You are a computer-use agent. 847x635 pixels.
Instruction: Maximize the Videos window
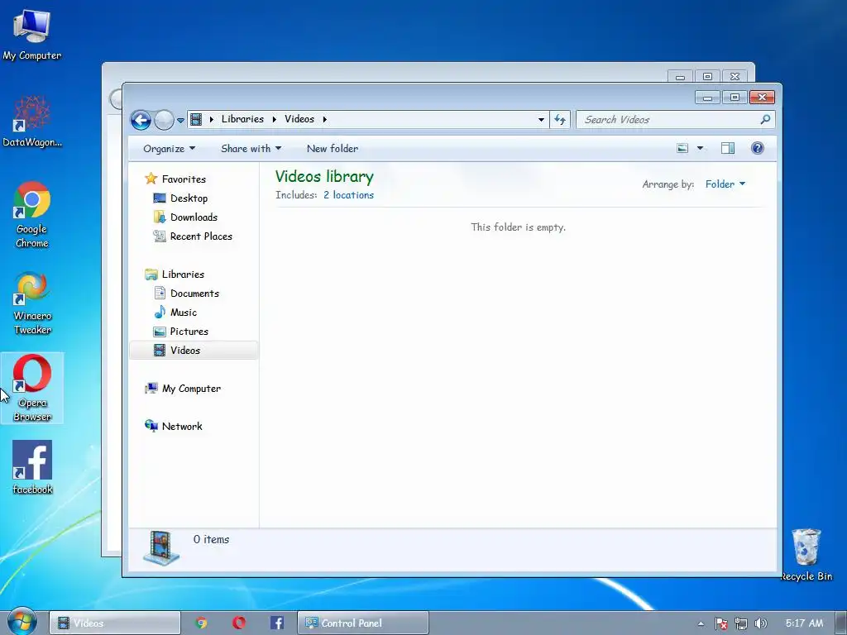click(x=735, y=98)
